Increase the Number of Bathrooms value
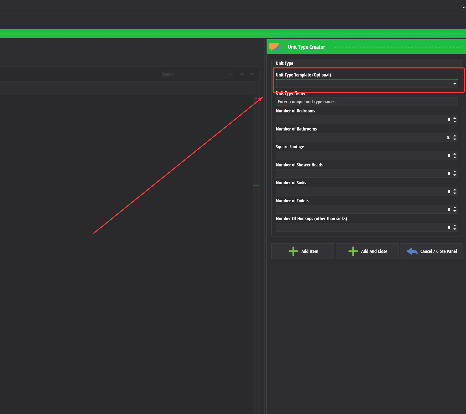466x414 pixels. 455,136
